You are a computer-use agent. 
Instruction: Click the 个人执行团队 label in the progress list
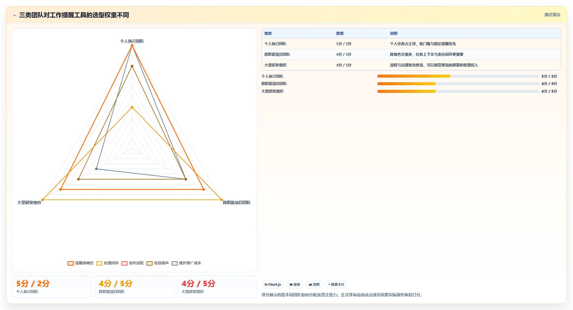point(272,76)
